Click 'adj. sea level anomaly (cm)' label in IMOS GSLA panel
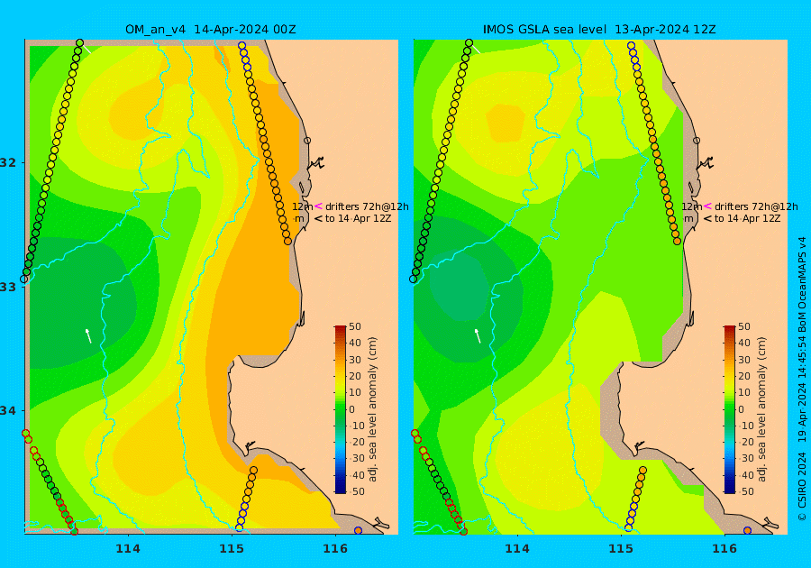This screenshot has width=811, height=568. [x=761, y=409]
